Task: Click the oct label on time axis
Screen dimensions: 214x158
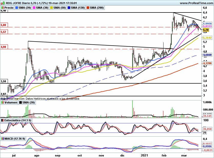Action: point(80,155)
